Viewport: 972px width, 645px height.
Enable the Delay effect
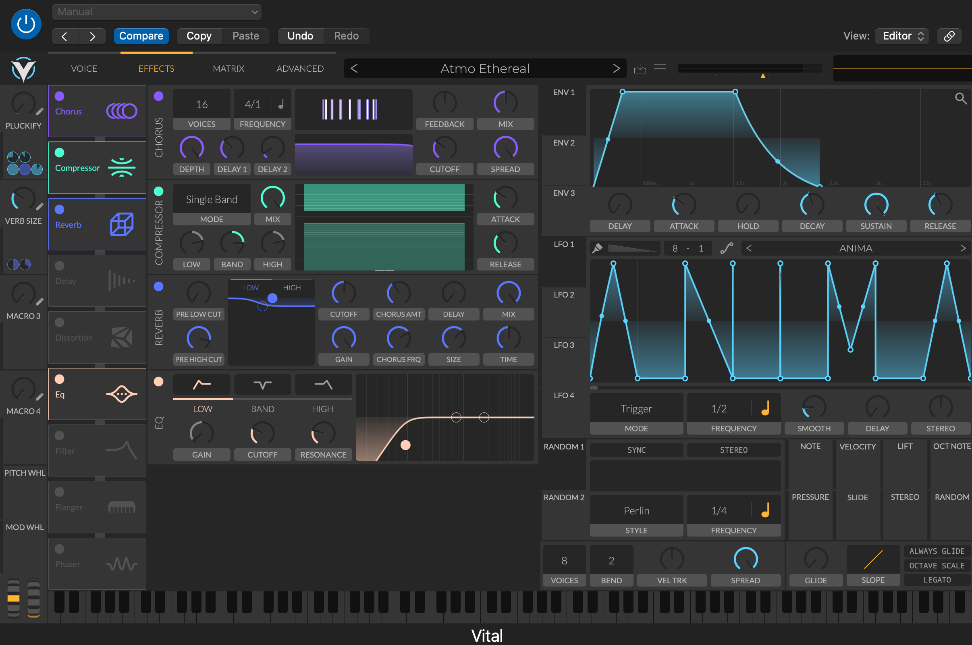click(x=60, y=266)
